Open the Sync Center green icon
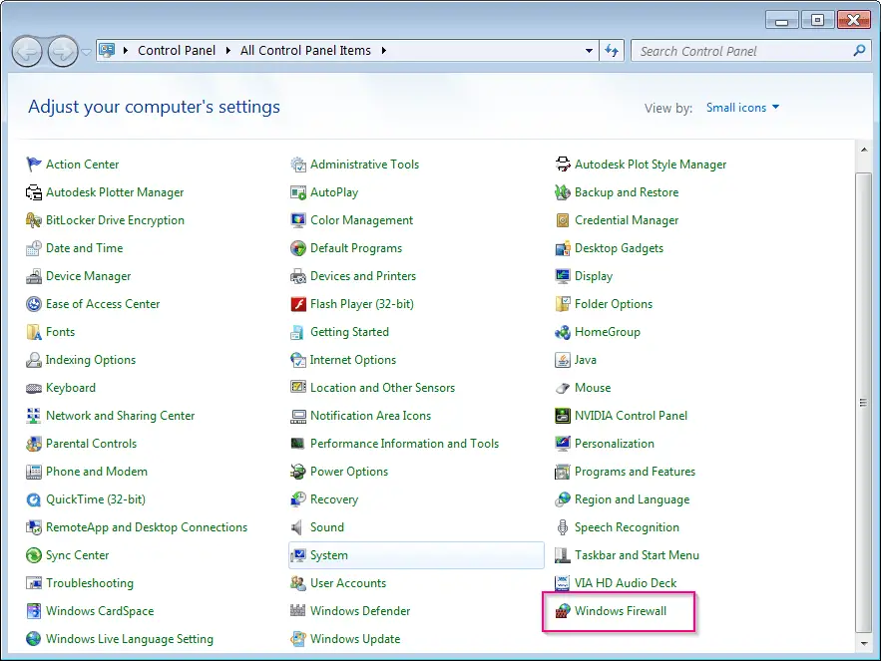This screenshot has height=661, width=881. pos(34,555)
